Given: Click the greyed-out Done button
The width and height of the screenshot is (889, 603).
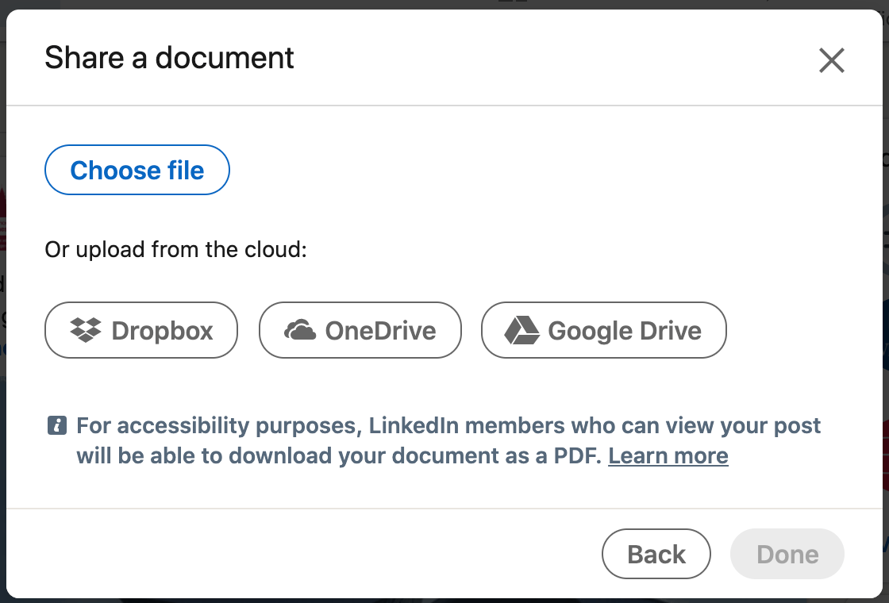Looking at the screenshot, I should [787, 554].
